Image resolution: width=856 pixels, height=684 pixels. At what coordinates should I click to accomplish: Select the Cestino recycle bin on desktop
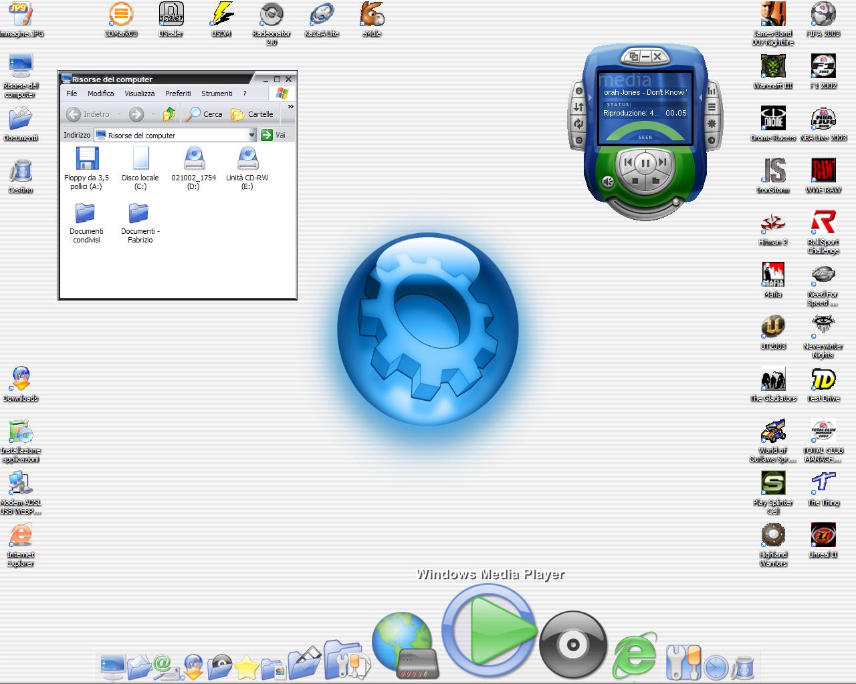pyautogui.click(x=21, y=176)
